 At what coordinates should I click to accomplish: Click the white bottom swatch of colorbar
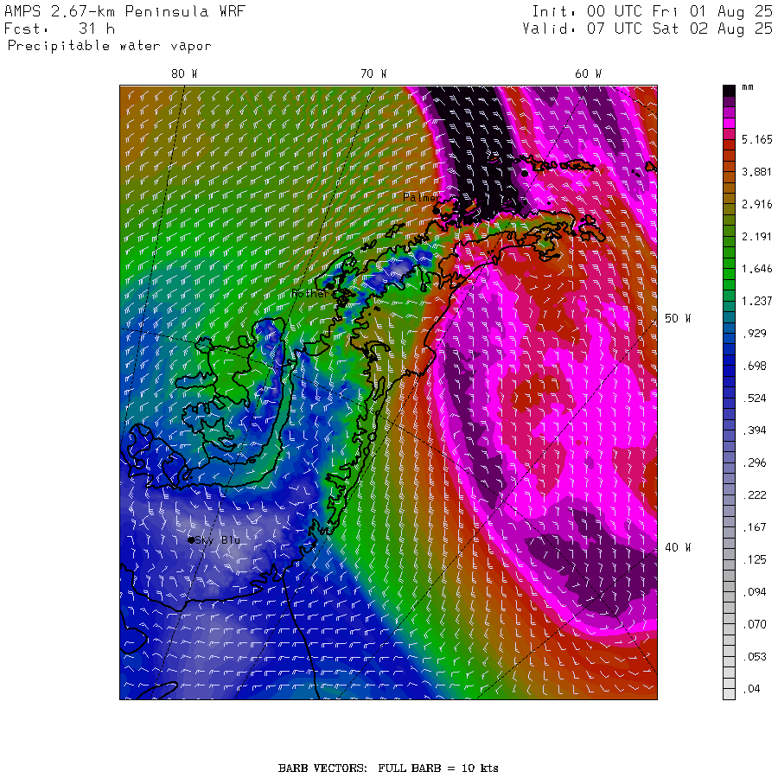(729, 694)
